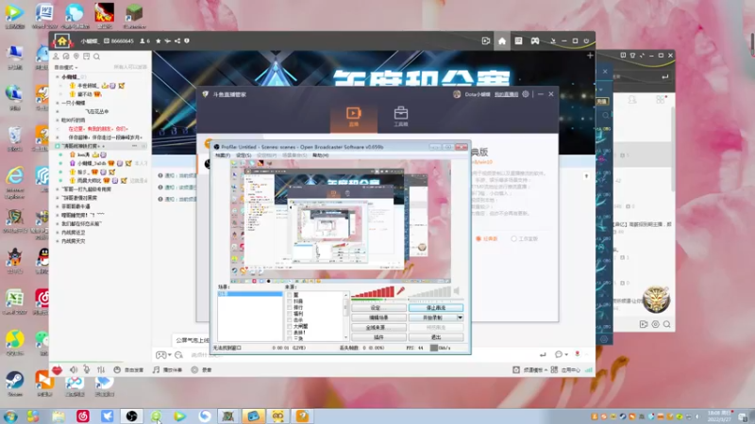The width and height of the screenshot is (755, 424).
Task: Open the first OBS menu (档案)
Action: pyautogui.click(x=222, y=155)
